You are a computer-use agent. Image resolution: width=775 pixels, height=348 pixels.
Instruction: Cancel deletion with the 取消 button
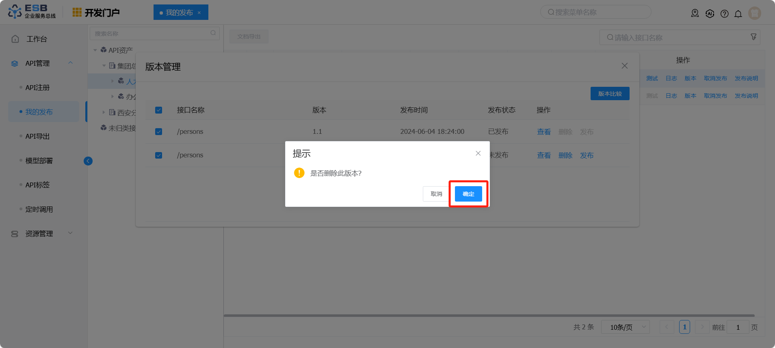(x=436, y=194)
